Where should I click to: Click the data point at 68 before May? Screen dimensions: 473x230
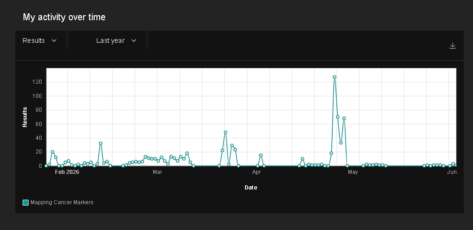tap(344, 118)
